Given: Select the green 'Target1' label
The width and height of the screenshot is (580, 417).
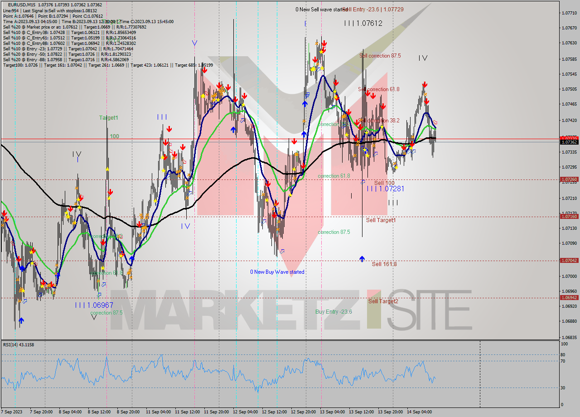Looking at the screenshot, I should pos(109,118).
